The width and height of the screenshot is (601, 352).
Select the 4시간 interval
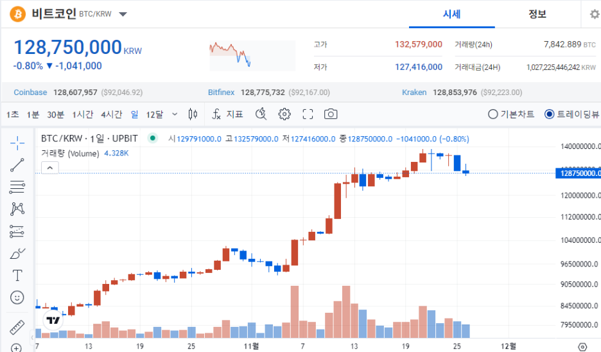click(112, 114)
